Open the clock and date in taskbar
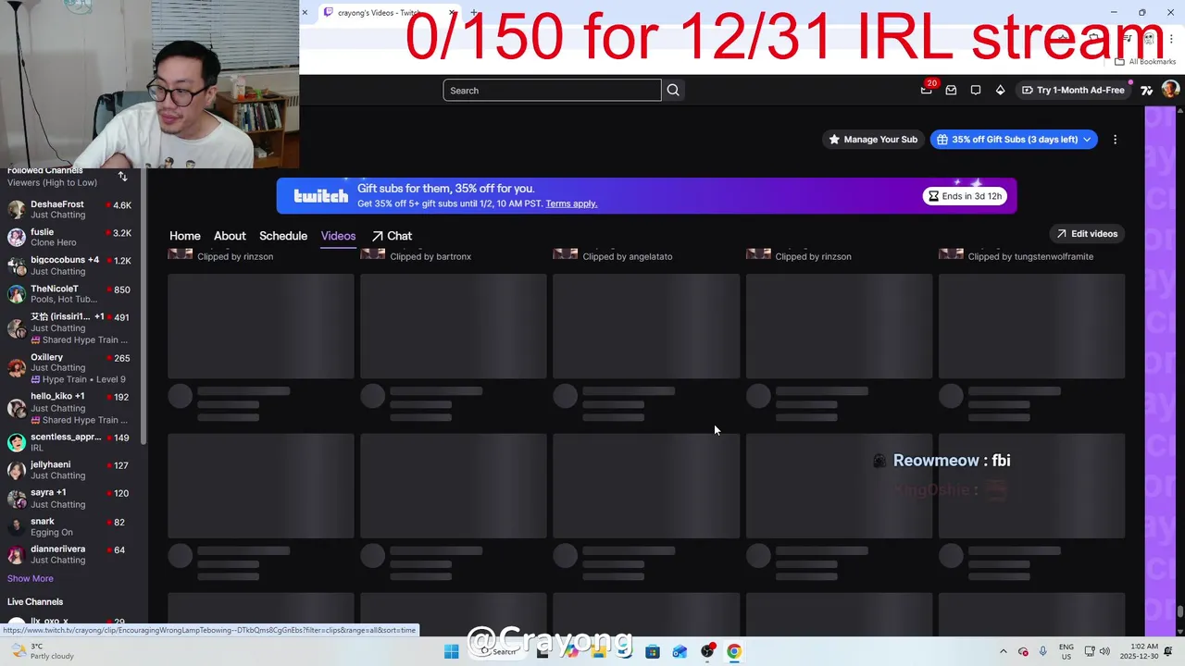The image size is (1185, 666). pos(1139,651)
